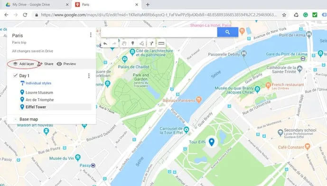Click into the map search box
Viewport: 327px width, 186px height.
tap(159, 32)
